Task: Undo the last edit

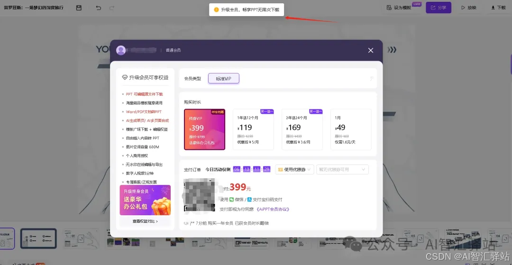Action: tap(98, 8)
